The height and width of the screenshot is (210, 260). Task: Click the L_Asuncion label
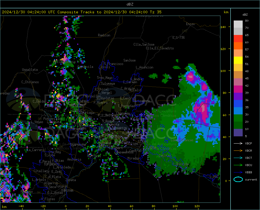(144, 67)
